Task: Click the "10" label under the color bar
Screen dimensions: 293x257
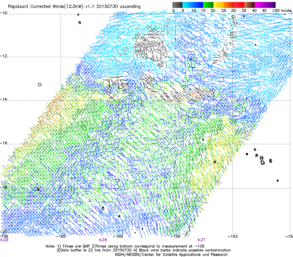Action: [x=194, y=10]
